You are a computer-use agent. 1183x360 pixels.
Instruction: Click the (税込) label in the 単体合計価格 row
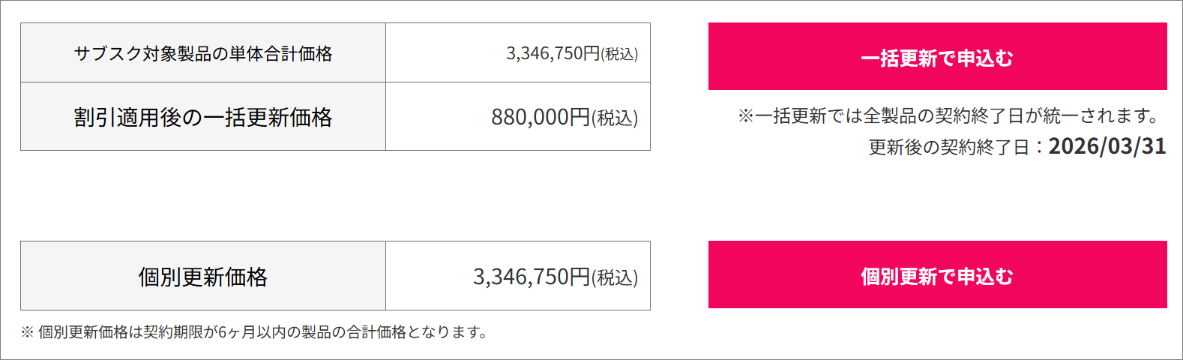[619, 54]
